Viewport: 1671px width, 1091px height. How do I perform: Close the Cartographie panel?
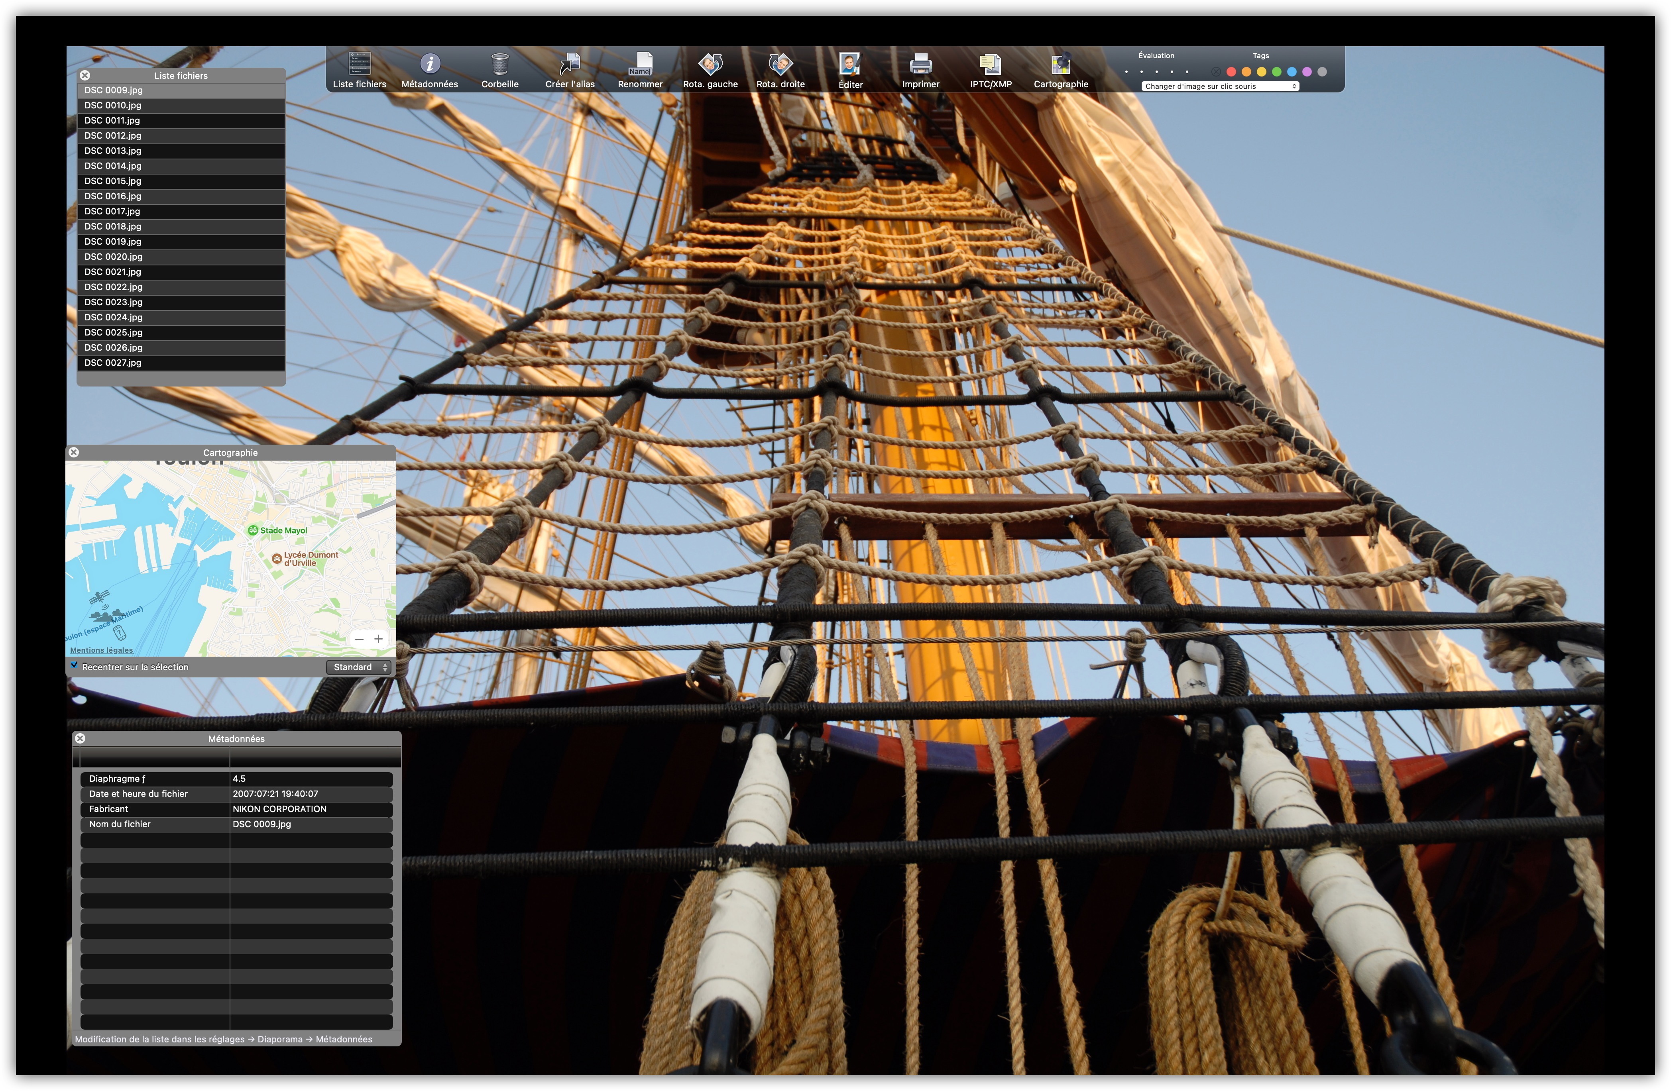click(74, 452)
